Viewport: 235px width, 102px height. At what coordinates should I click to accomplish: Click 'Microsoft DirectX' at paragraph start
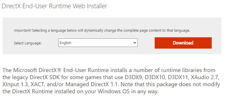click(x=35, y=70)
